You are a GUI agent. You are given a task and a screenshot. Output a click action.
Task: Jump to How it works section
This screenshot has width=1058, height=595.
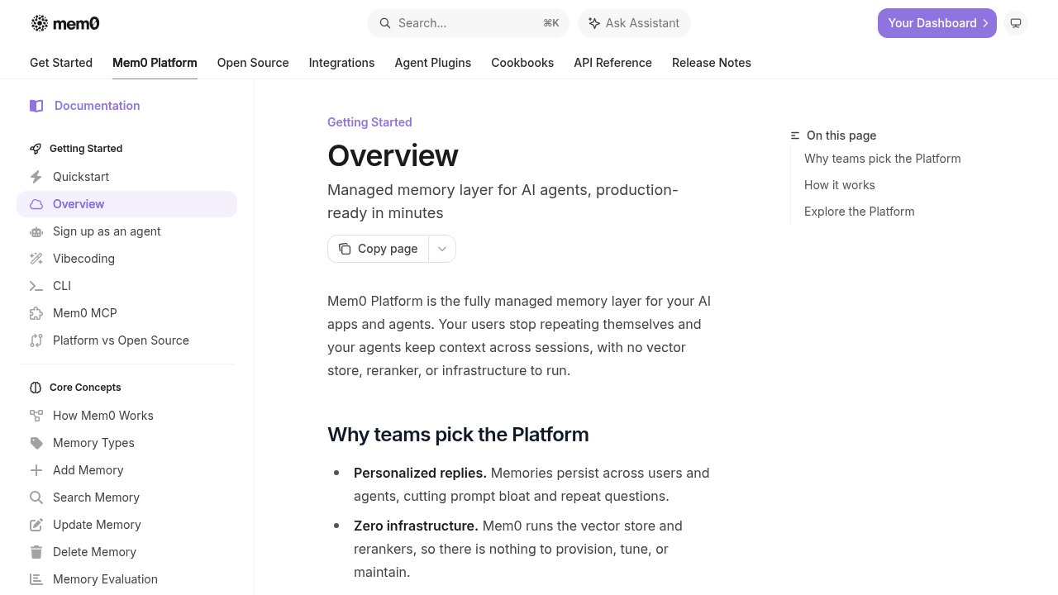coord(840,185)
